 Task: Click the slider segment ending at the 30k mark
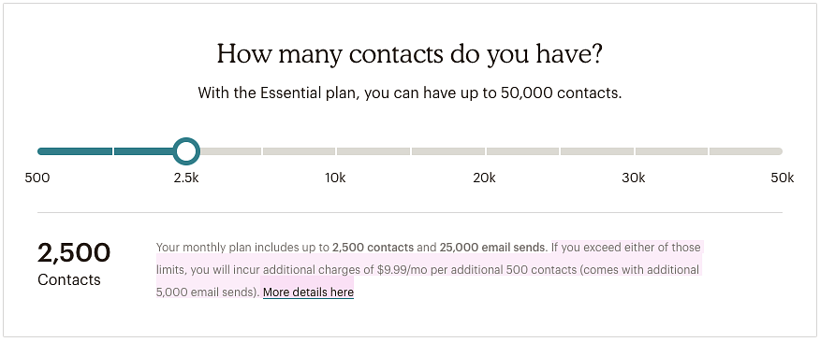pyautogui.click(x=596, y=151)
